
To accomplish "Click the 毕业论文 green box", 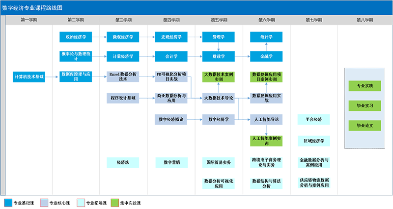I will pyautogui.click(x=365, y=126).
